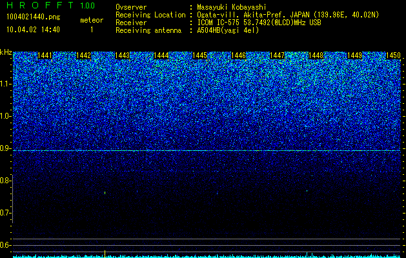Click the yellow peak in the power graph
This screenshot has width=406, height=258.
pos(105,253)
